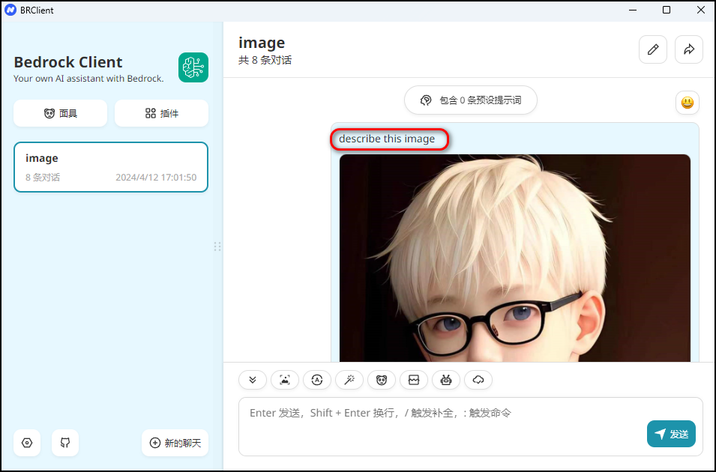Click the auto theme 'A' icon
Viewport: 716px width, 472px height.
click(317, 380)
